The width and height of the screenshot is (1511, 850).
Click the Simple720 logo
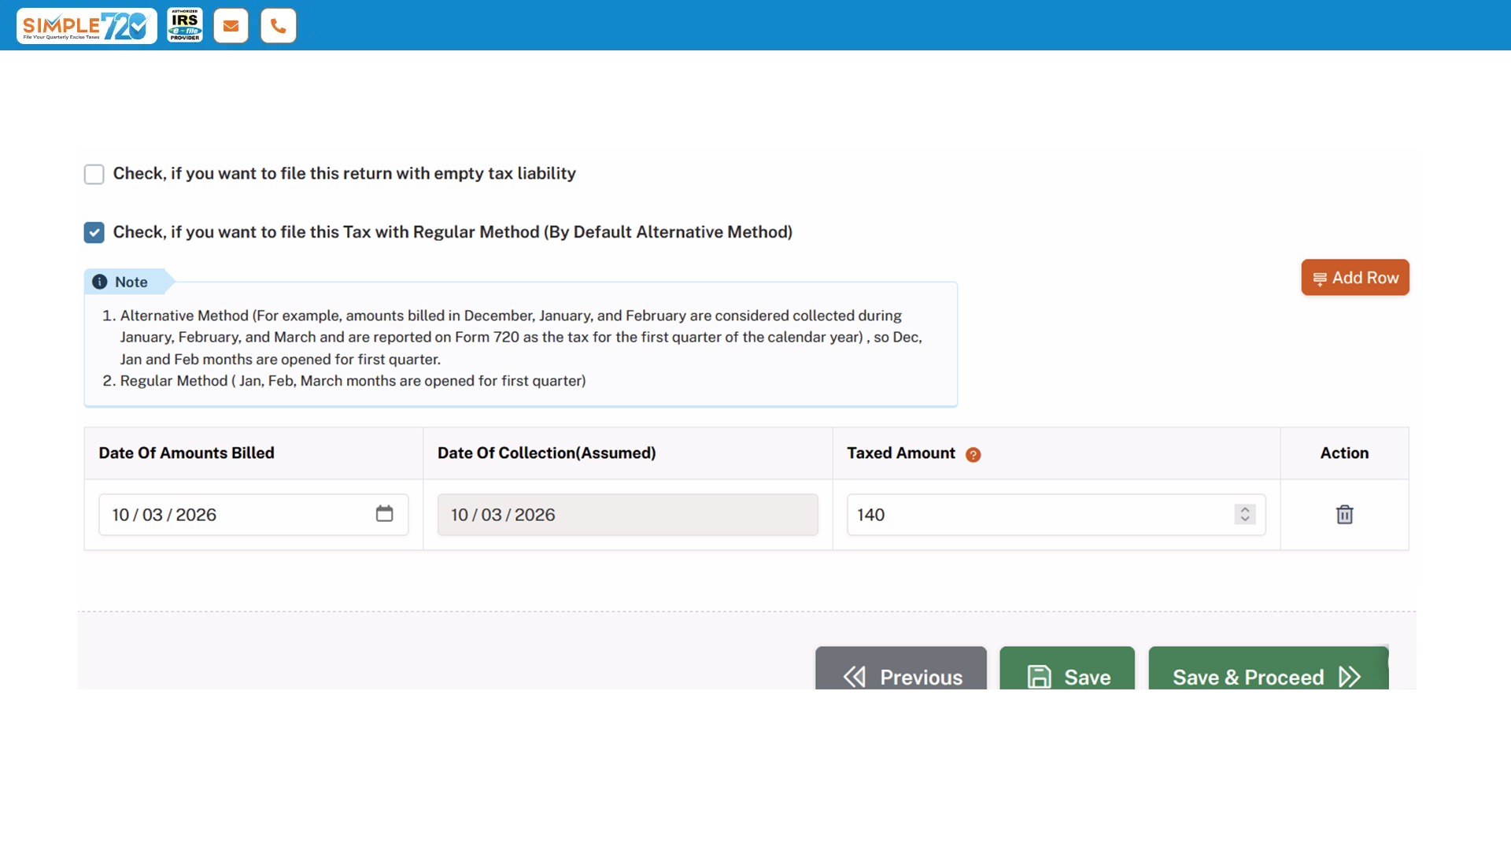87,25
